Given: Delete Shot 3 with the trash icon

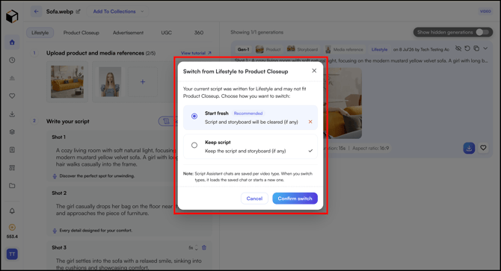Looking at the screenshot, I should click(x=204, y=248).
